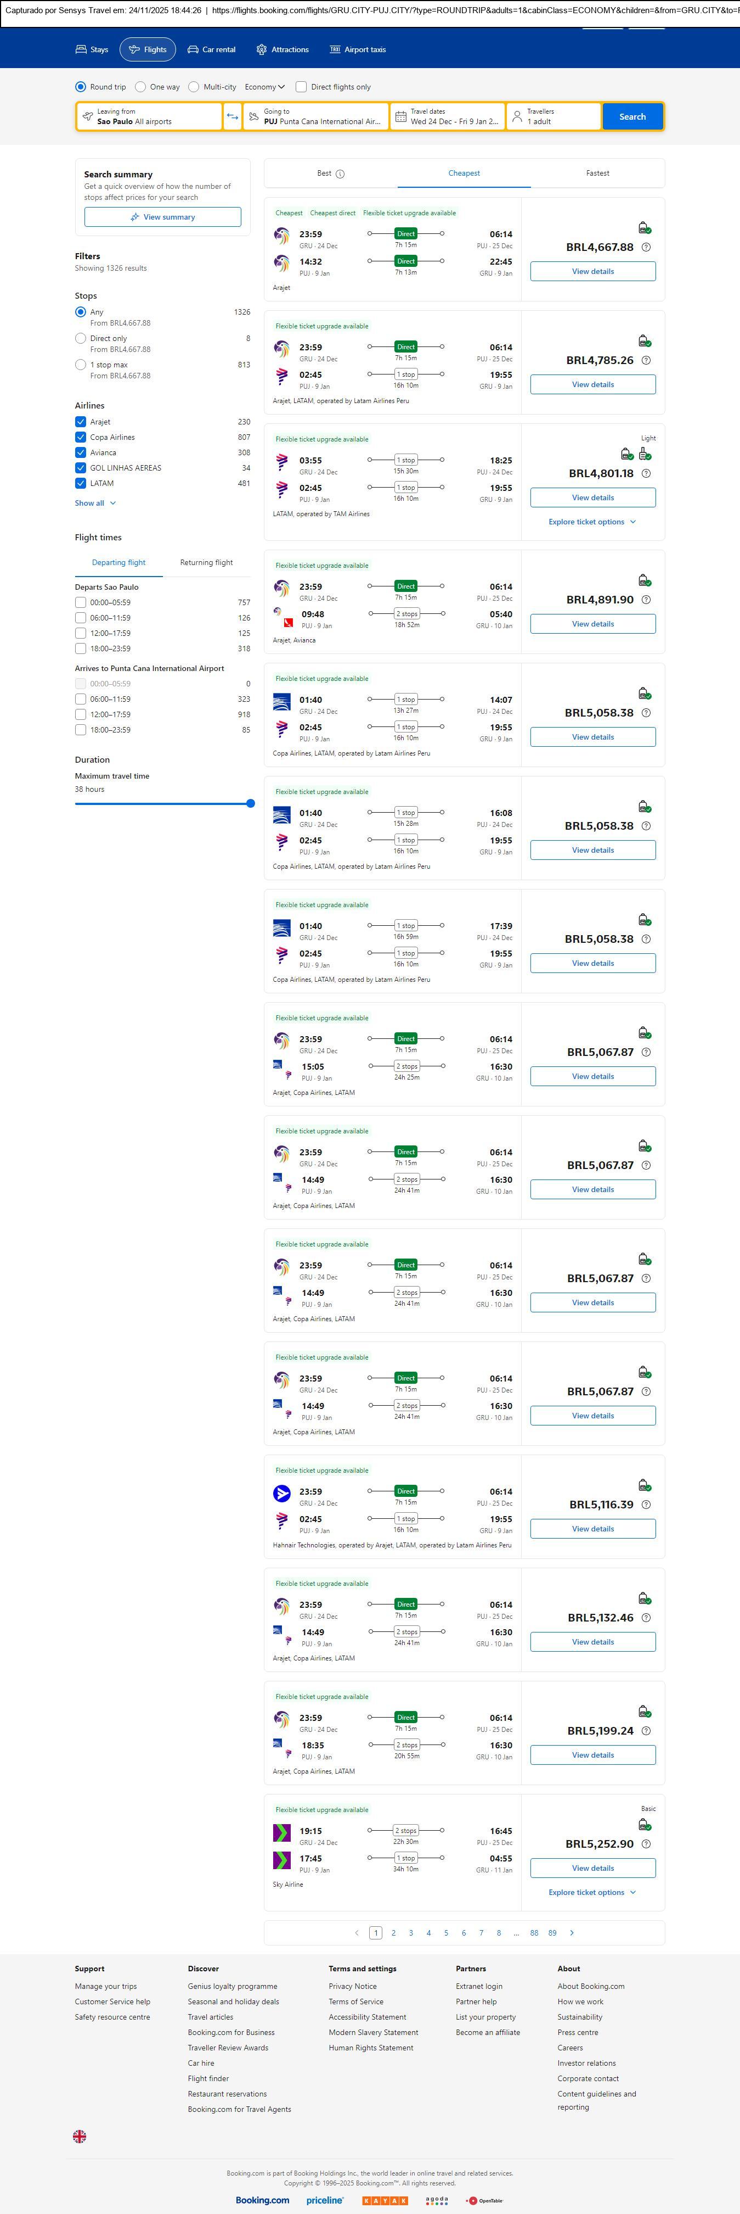Click the next page arrow in pagination
The width and height of the screenshot is (740, 2214).
point(572,1933)
